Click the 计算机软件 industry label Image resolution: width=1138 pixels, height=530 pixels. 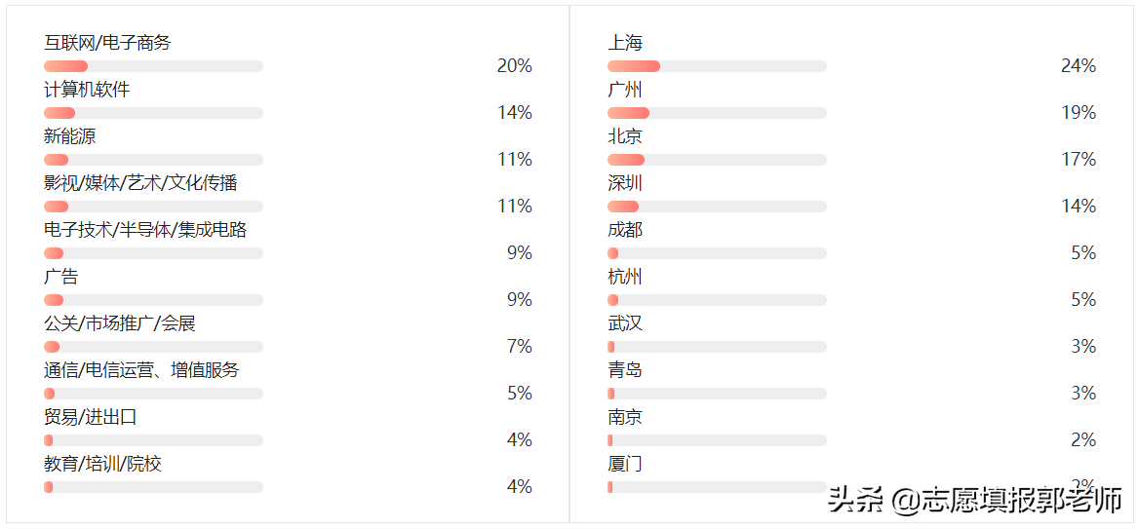(x=87, y=90)
